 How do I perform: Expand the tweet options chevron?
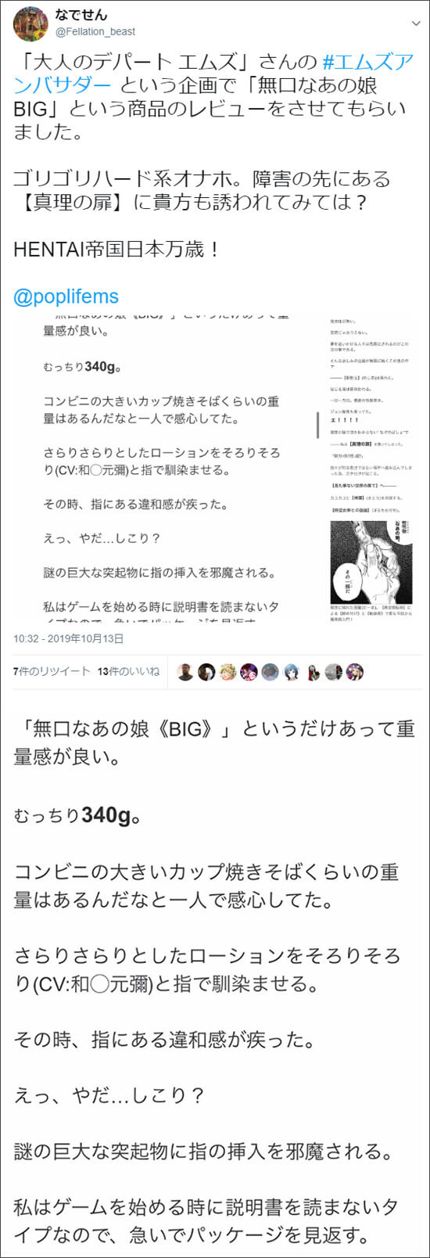click(416, 23)
